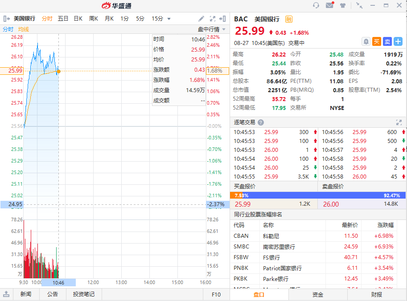The width and height of the screenshot is (407, 301).
Task: Select the 资金 bottom tab
Action: coord(318,294)
